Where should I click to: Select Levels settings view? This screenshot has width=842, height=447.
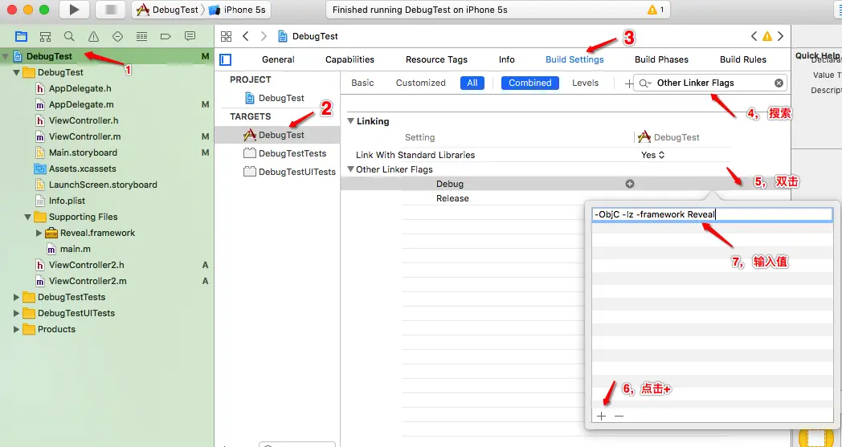586,83
